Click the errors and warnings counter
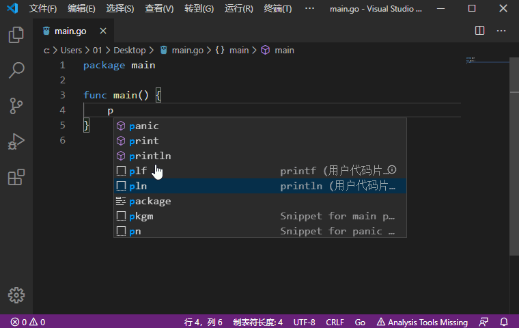The width and height of the screenshot is (519, 328). 28,322
